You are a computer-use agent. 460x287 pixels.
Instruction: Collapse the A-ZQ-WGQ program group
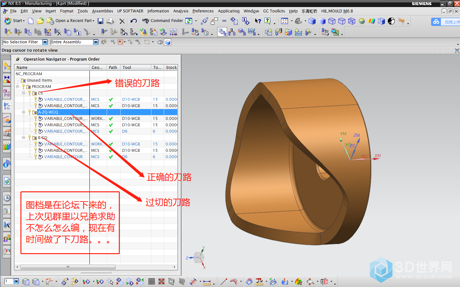(x=23, y=112)
